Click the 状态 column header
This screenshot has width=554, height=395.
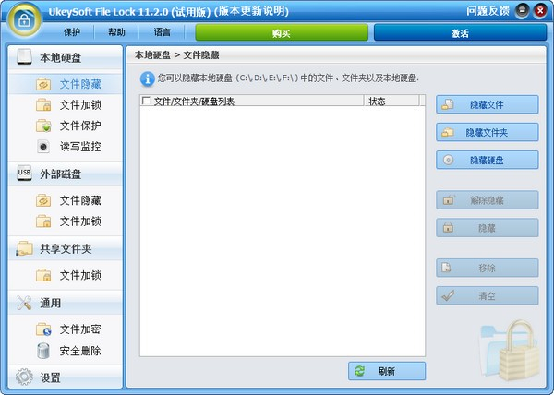pos(391,102)
